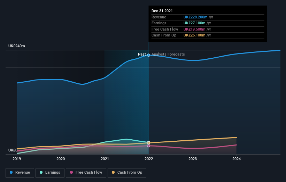Click the UK£228.200m revenue value
Image resolution: width=286 pixels, height=182 pixels.
tap(195, 17)
